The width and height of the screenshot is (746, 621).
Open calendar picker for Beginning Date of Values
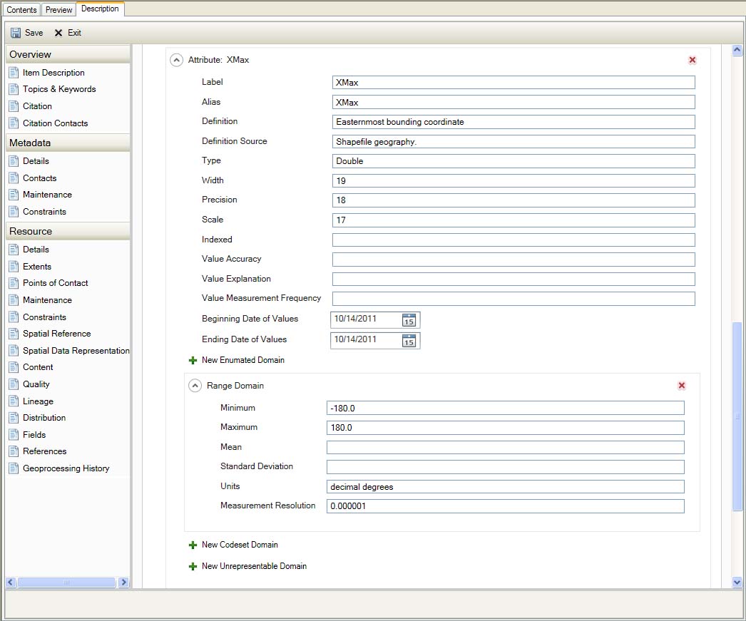[x=409, y=320]
